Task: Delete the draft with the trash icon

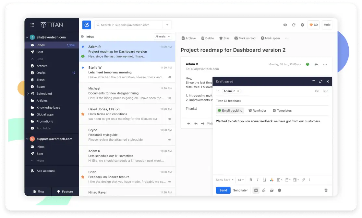Action: pyautogui.click(x=326, y=190)
